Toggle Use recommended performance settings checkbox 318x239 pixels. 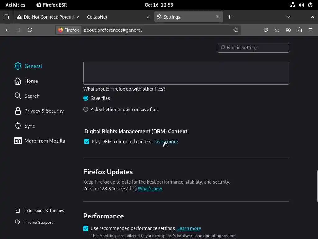(86, 228)
